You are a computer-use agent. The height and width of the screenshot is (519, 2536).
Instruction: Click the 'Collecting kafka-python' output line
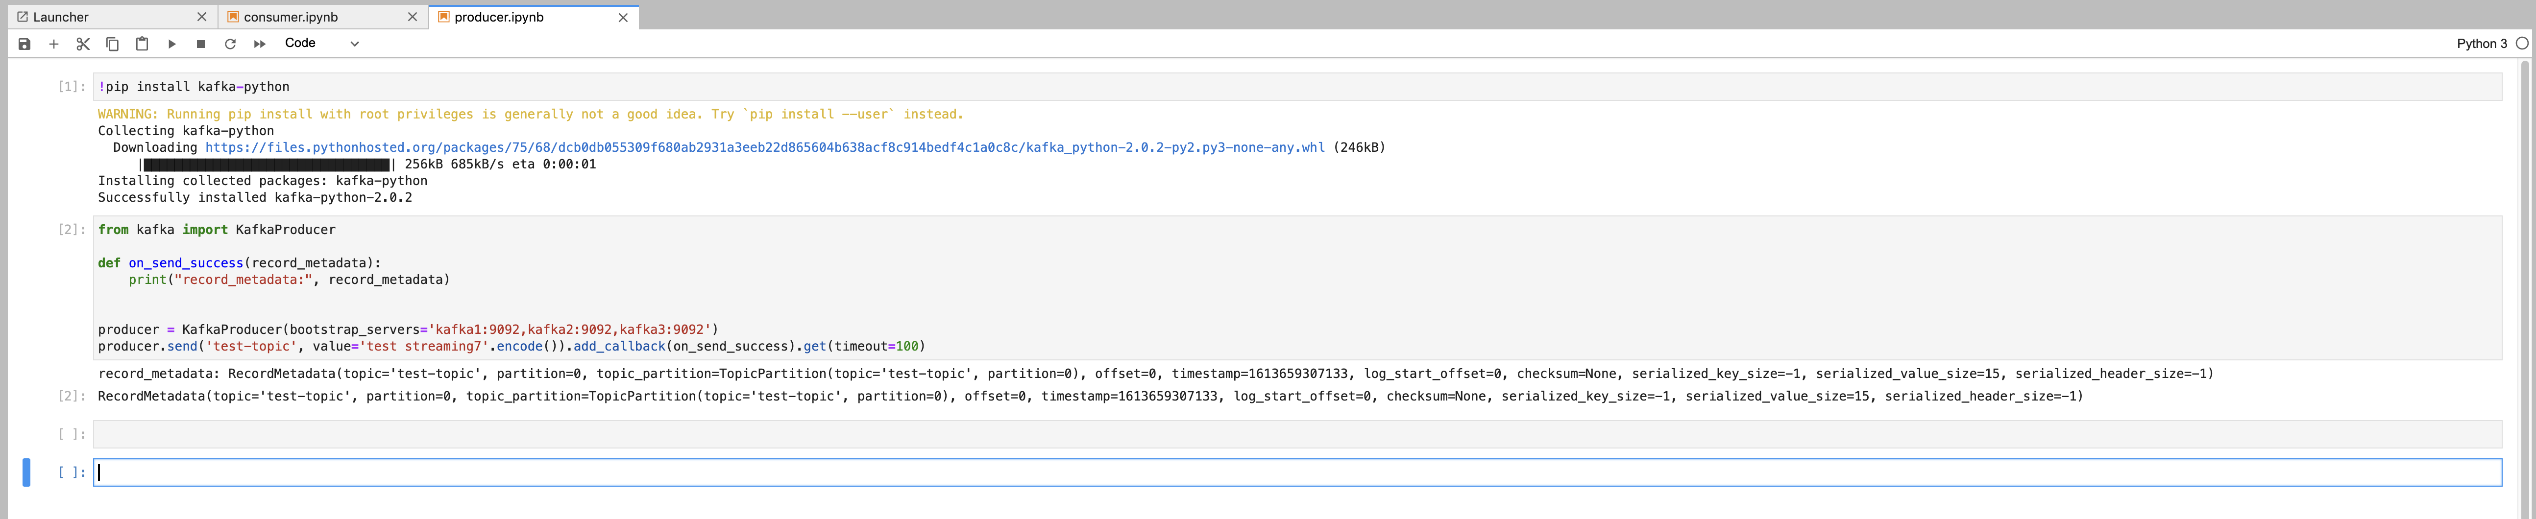(186, 131)
